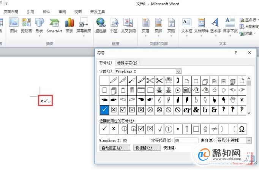Insert a Chart (图表)

click(69, 25)
